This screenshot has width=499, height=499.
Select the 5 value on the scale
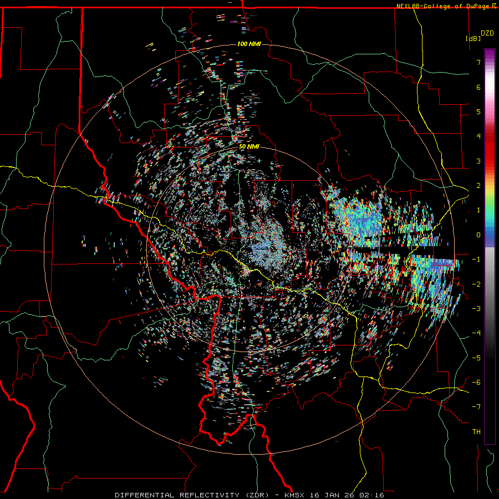478,111
